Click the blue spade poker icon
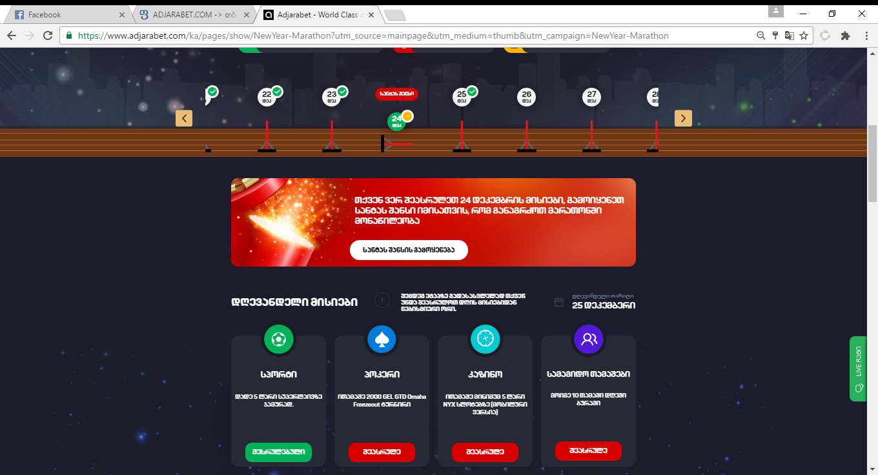 (x=382, y=339)
